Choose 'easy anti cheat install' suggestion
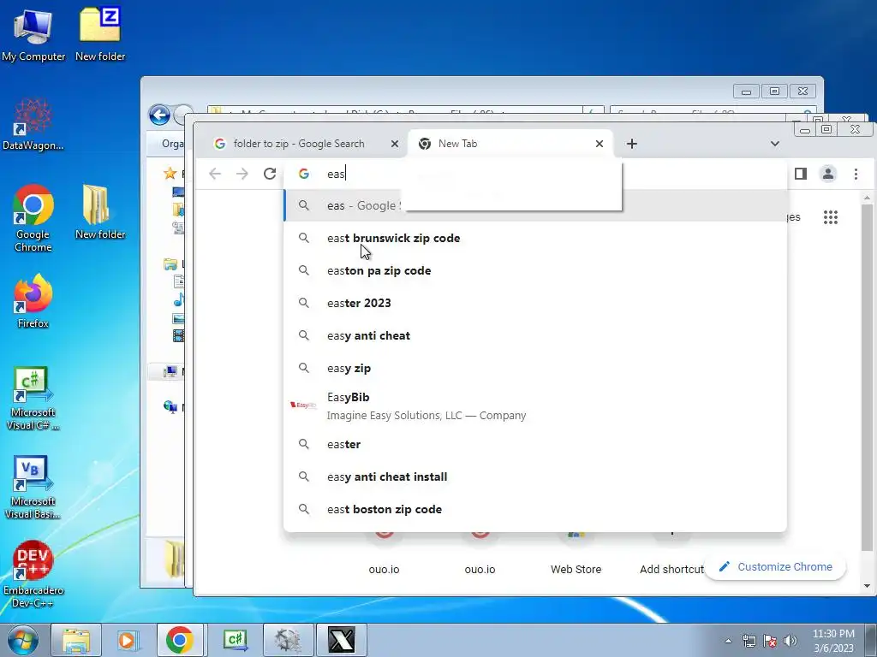The width and height of the screenshot is (877, 657). click(x=535, y=476)
